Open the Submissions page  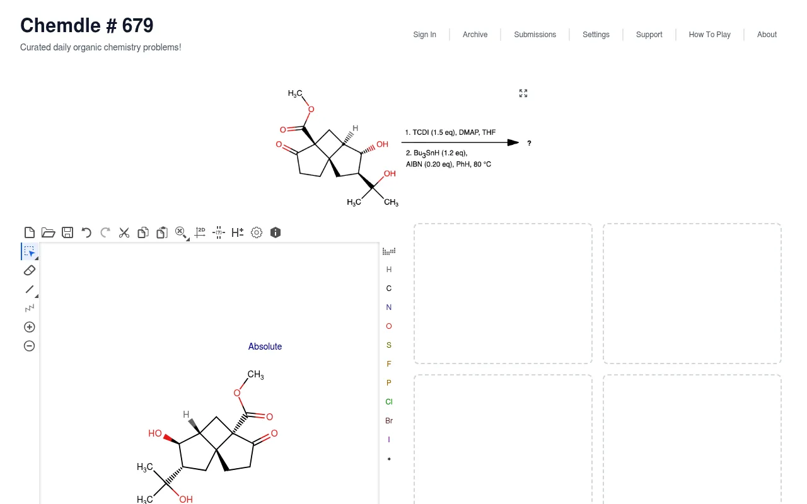click(535, 35)
